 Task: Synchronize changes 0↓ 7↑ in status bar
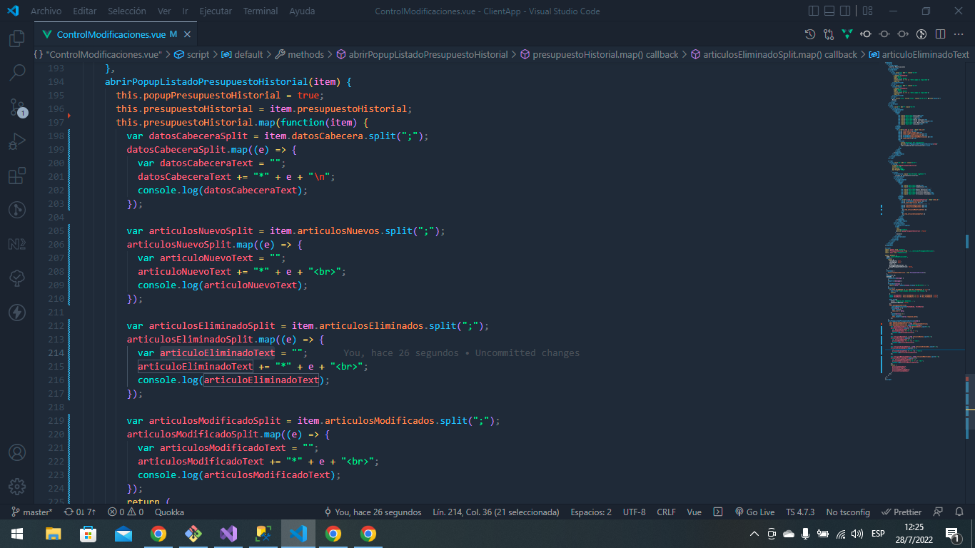(x=80, y=512)
